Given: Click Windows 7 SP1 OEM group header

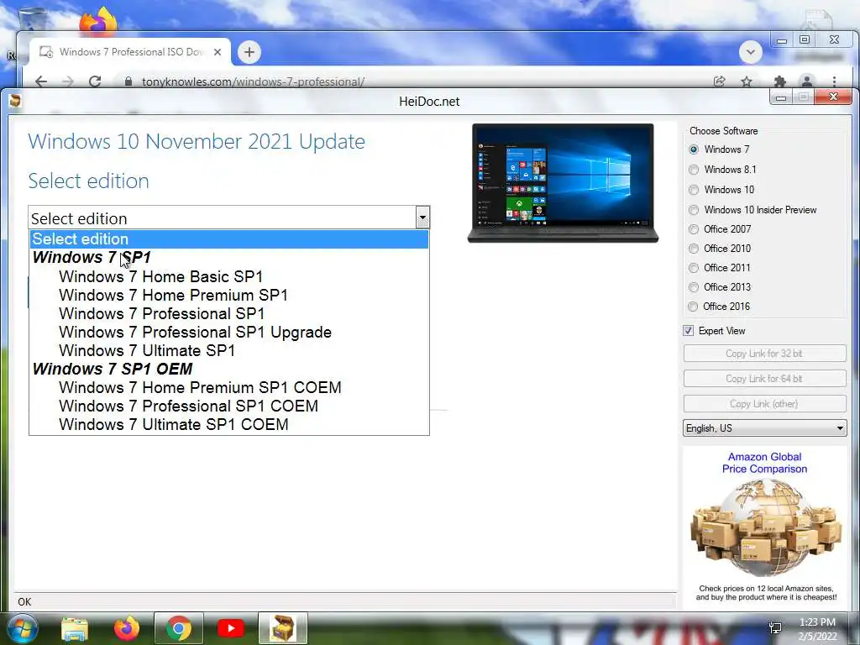Looking at the screenshot, I should coord(113,370).
